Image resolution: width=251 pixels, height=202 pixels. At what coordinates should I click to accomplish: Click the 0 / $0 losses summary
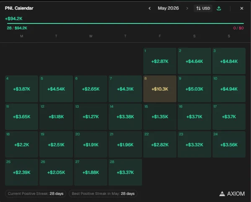click(238, 28)
